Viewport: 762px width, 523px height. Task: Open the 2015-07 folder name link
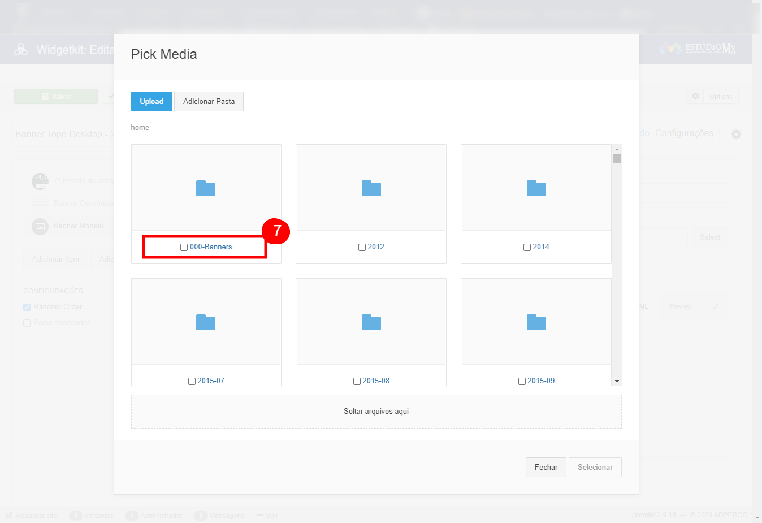click(211, 381)
